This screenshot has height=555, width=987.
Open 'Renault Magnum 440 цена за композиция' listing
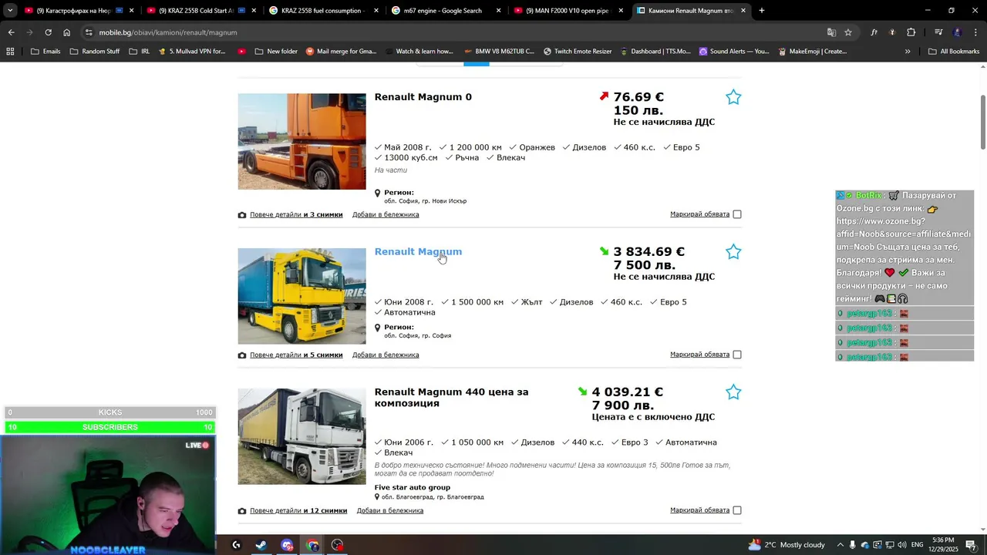tap(451, 398)
